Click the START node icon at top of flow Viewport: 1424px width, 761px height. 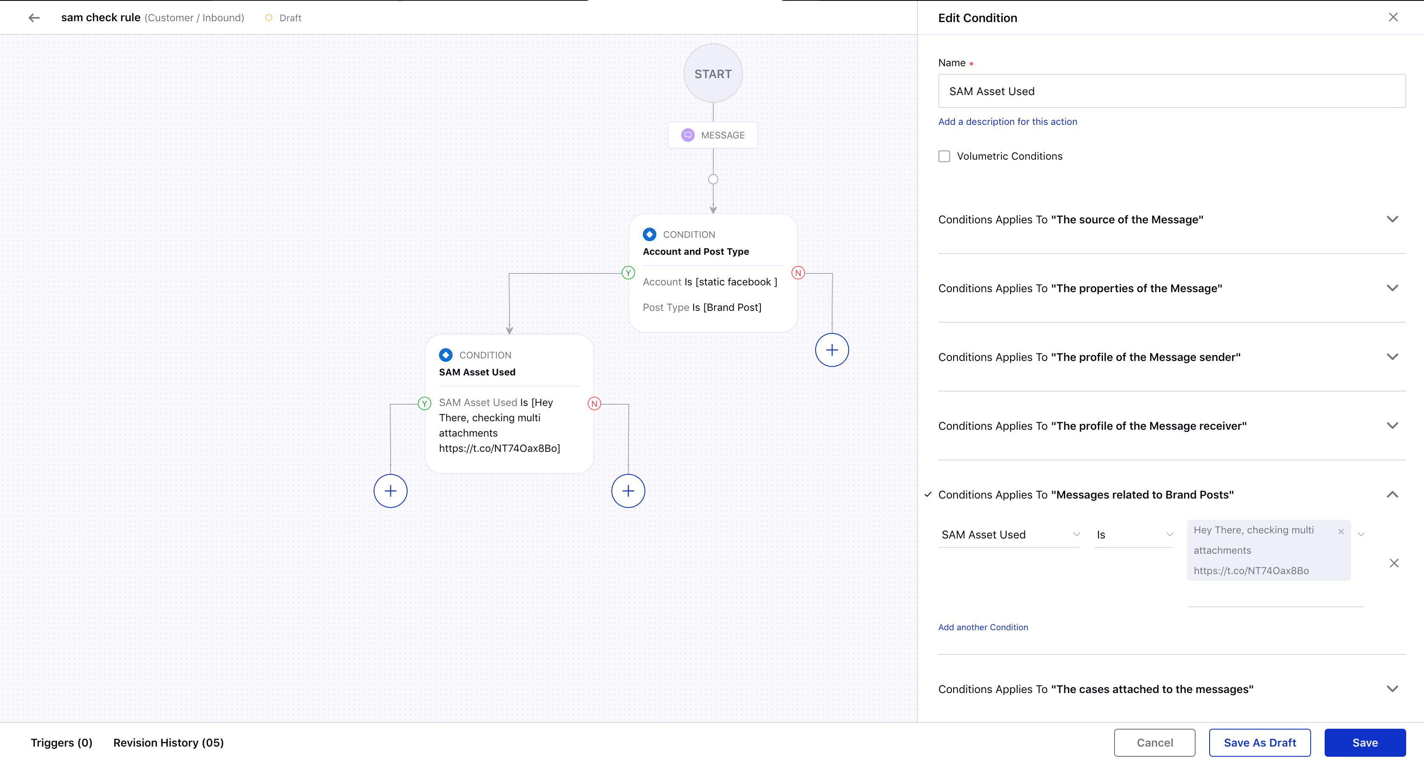coord(713,73)
